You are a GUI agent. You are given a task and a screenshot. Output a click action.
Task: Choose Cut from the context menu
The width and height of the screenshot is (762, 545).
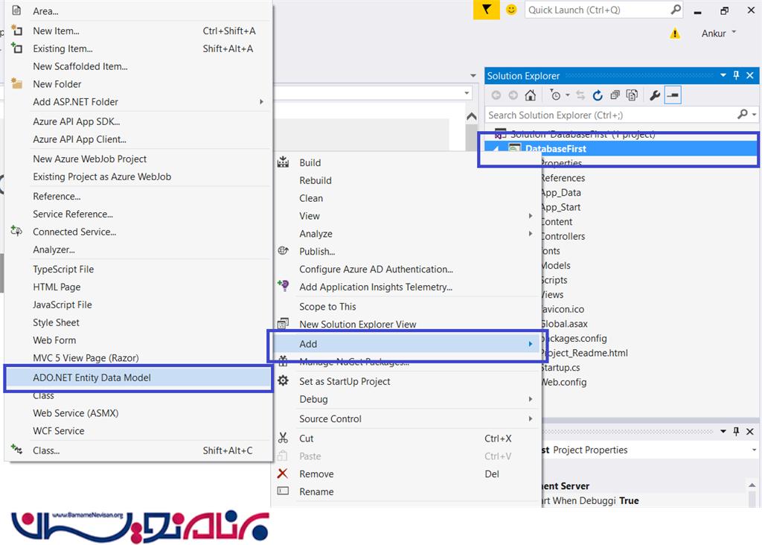click(406, 439)
